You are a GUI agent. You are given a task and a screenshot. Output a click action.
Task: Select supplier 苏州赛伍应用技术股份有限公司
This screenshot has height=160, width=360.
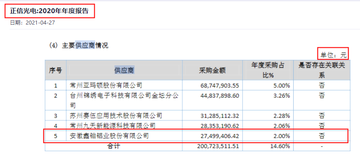[x=116, y=115]
